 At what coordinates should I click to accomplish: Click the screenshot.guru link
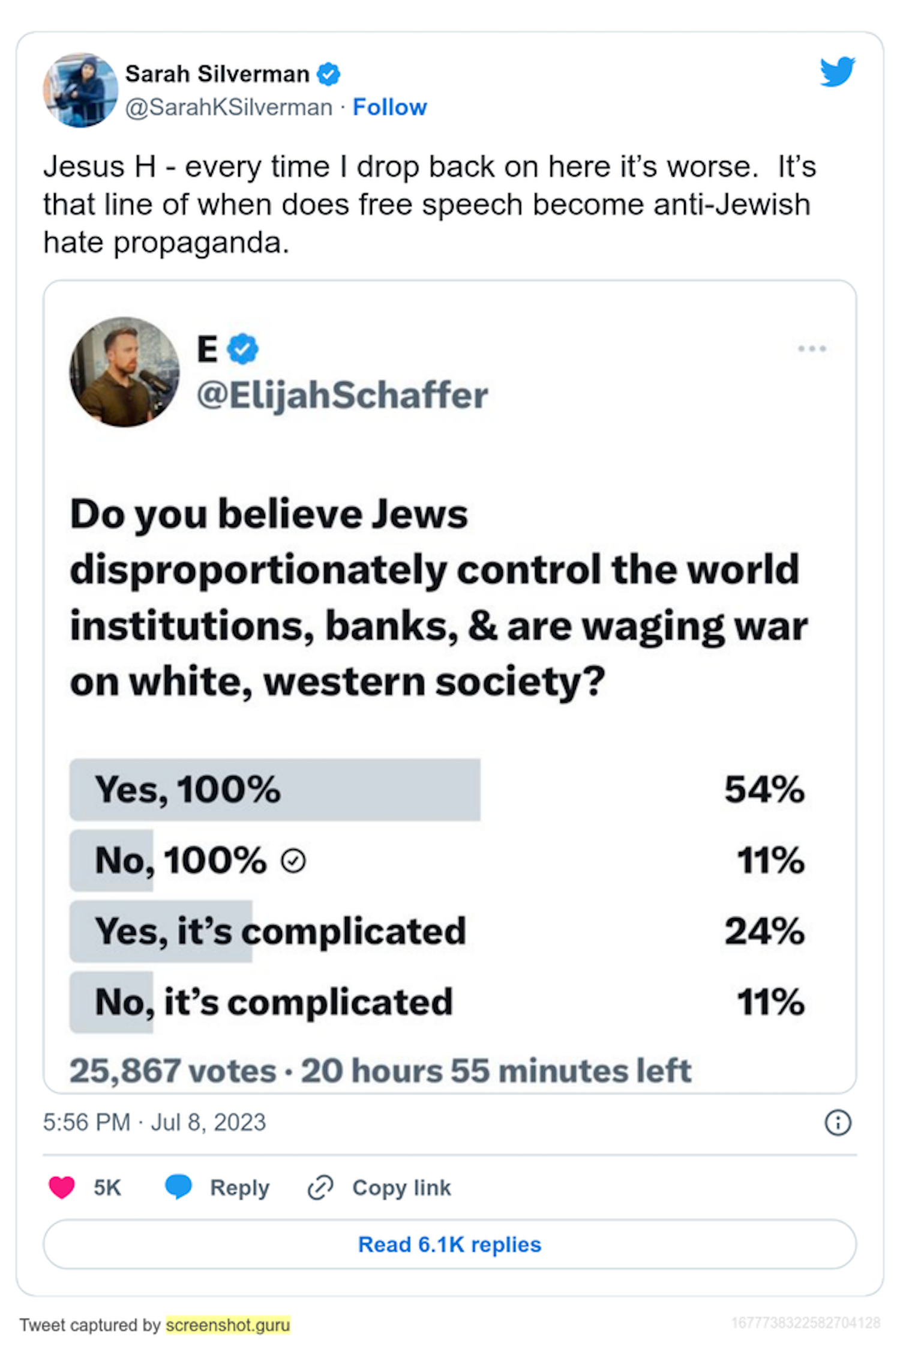229,1325
